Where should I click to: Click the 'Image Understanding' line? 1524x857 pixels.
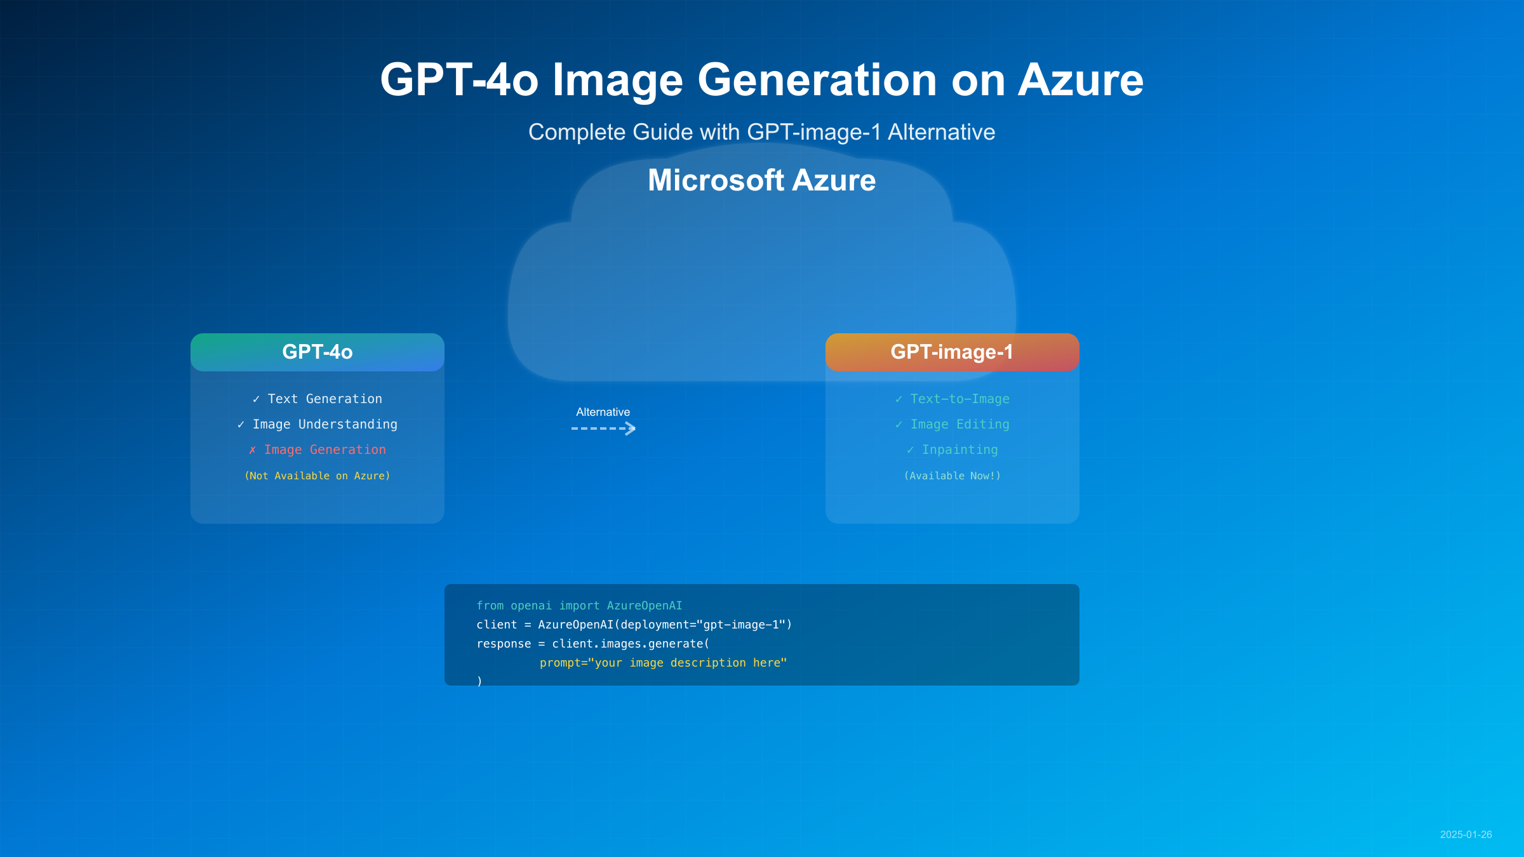tap(317, 424)
